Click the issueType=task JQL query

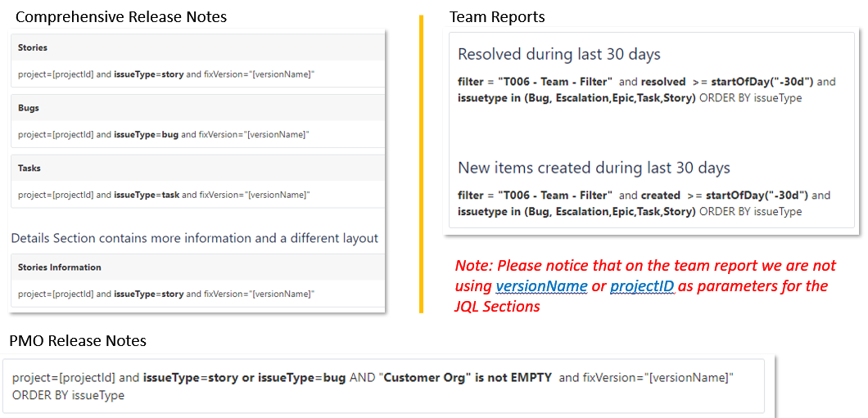(x=164, y=195)
